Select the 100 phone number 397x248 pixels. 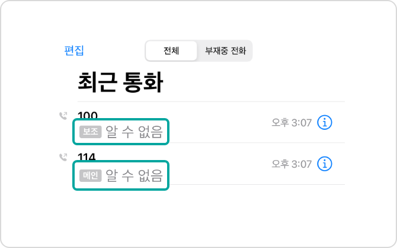(88, 115)
